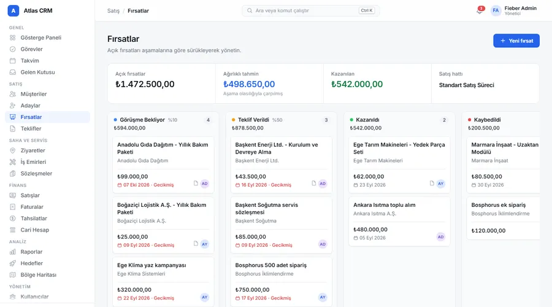552x307 pixels.
Task: Click AY avatar on Bosphorus 500 adet card
Action: (x=323, y=297)
